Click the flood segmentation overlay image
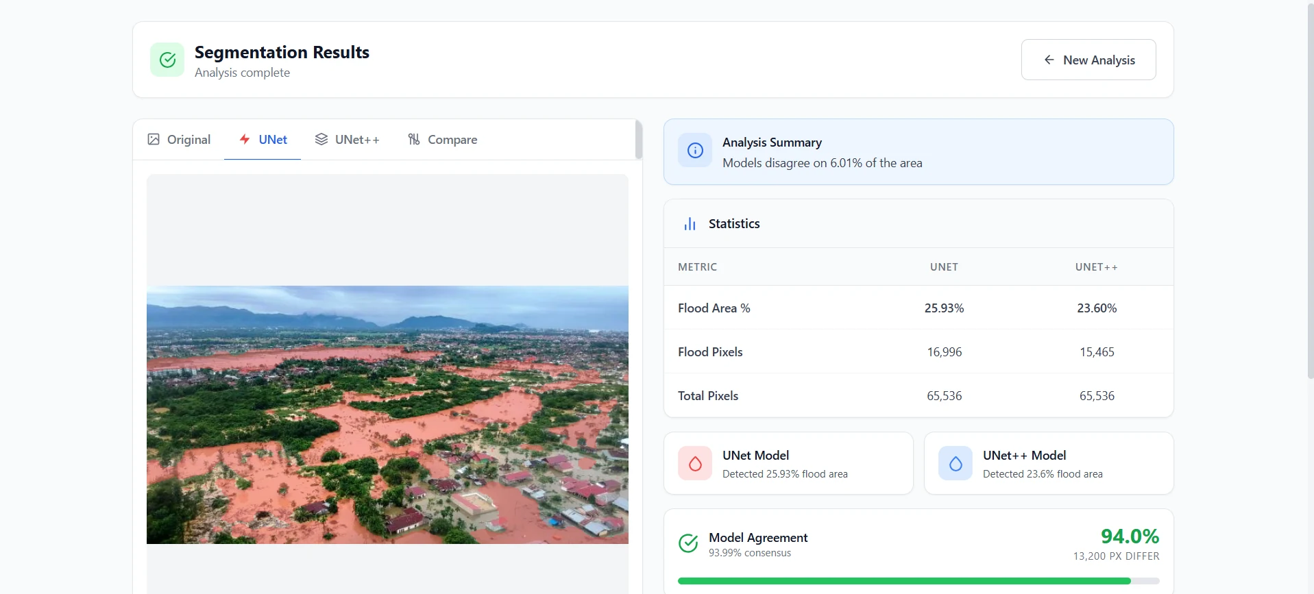 pyautogui.click(x=387, y=414)
